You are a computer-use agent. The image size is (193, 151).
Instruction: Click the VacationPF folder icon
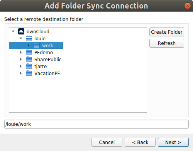pyautogui.click(x=29, y=73)
